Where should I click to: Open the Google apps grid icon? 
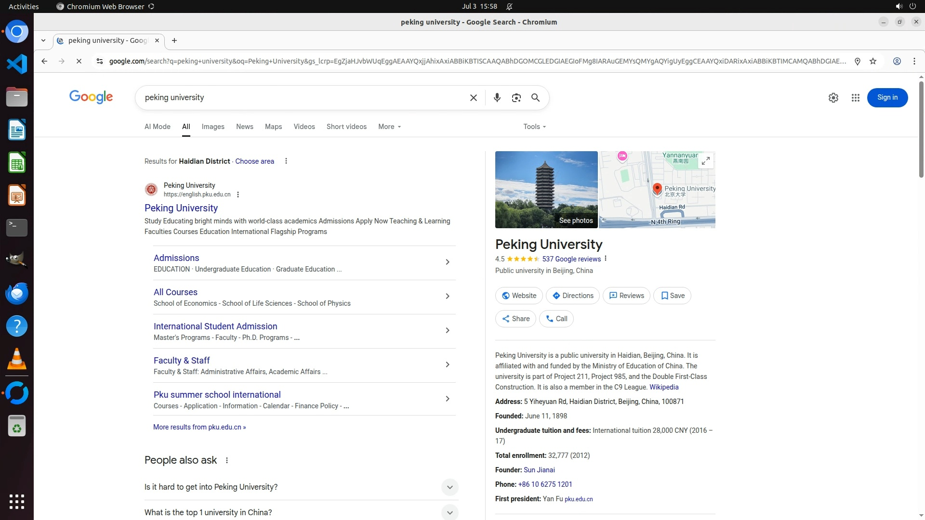(855, 98)
